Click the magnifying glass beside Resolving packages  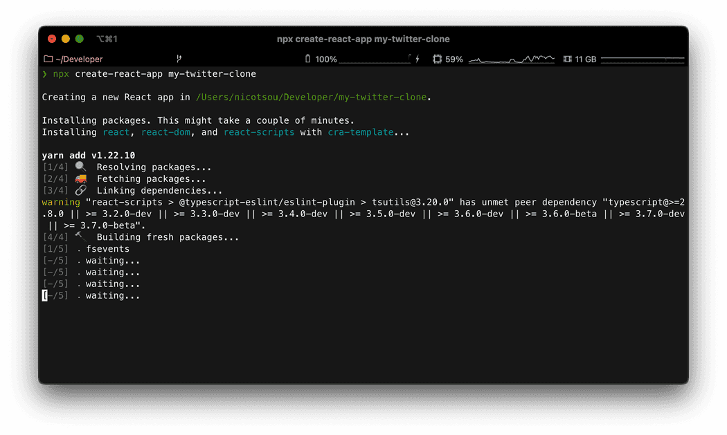click(x=80, y=166)
